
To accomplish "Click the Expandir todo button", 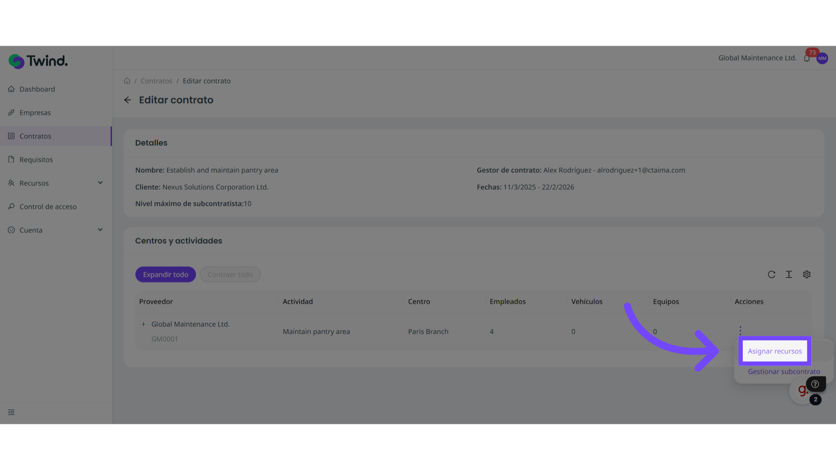I will point(165,275).
